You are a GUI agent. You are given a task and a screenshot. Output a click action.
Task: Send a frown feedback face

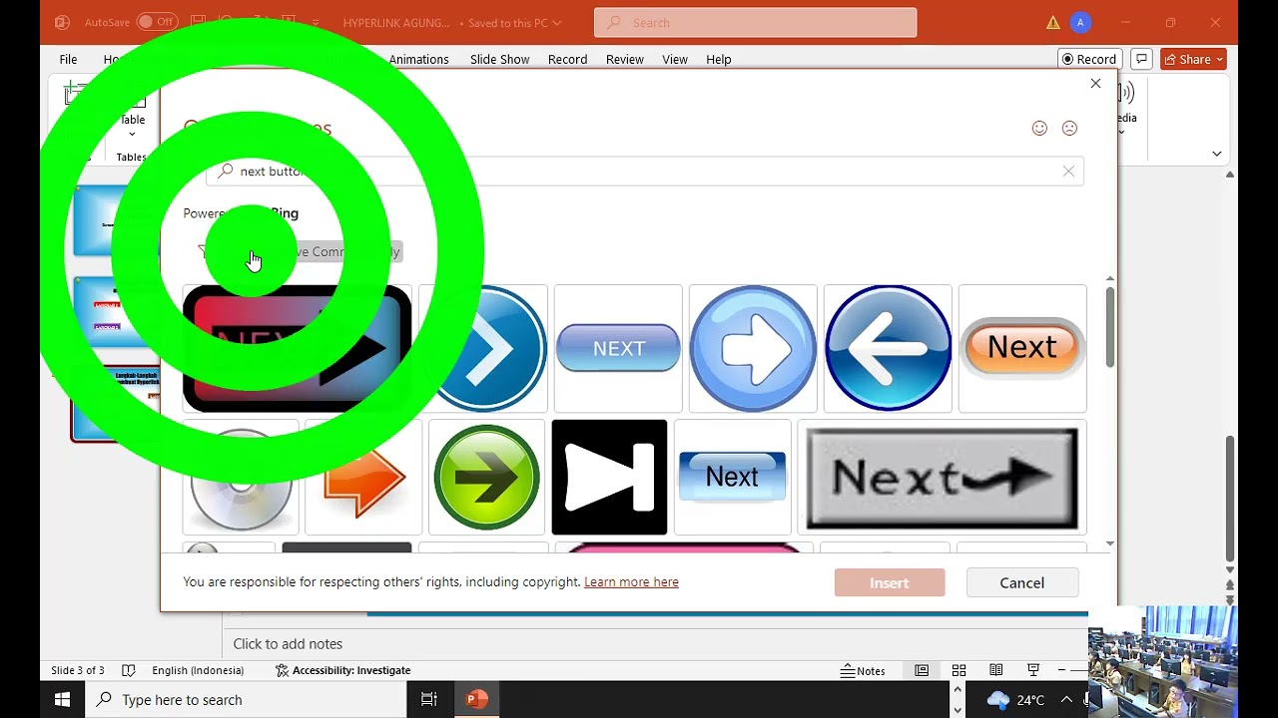pyautogui.click(x=1069, y=128)
